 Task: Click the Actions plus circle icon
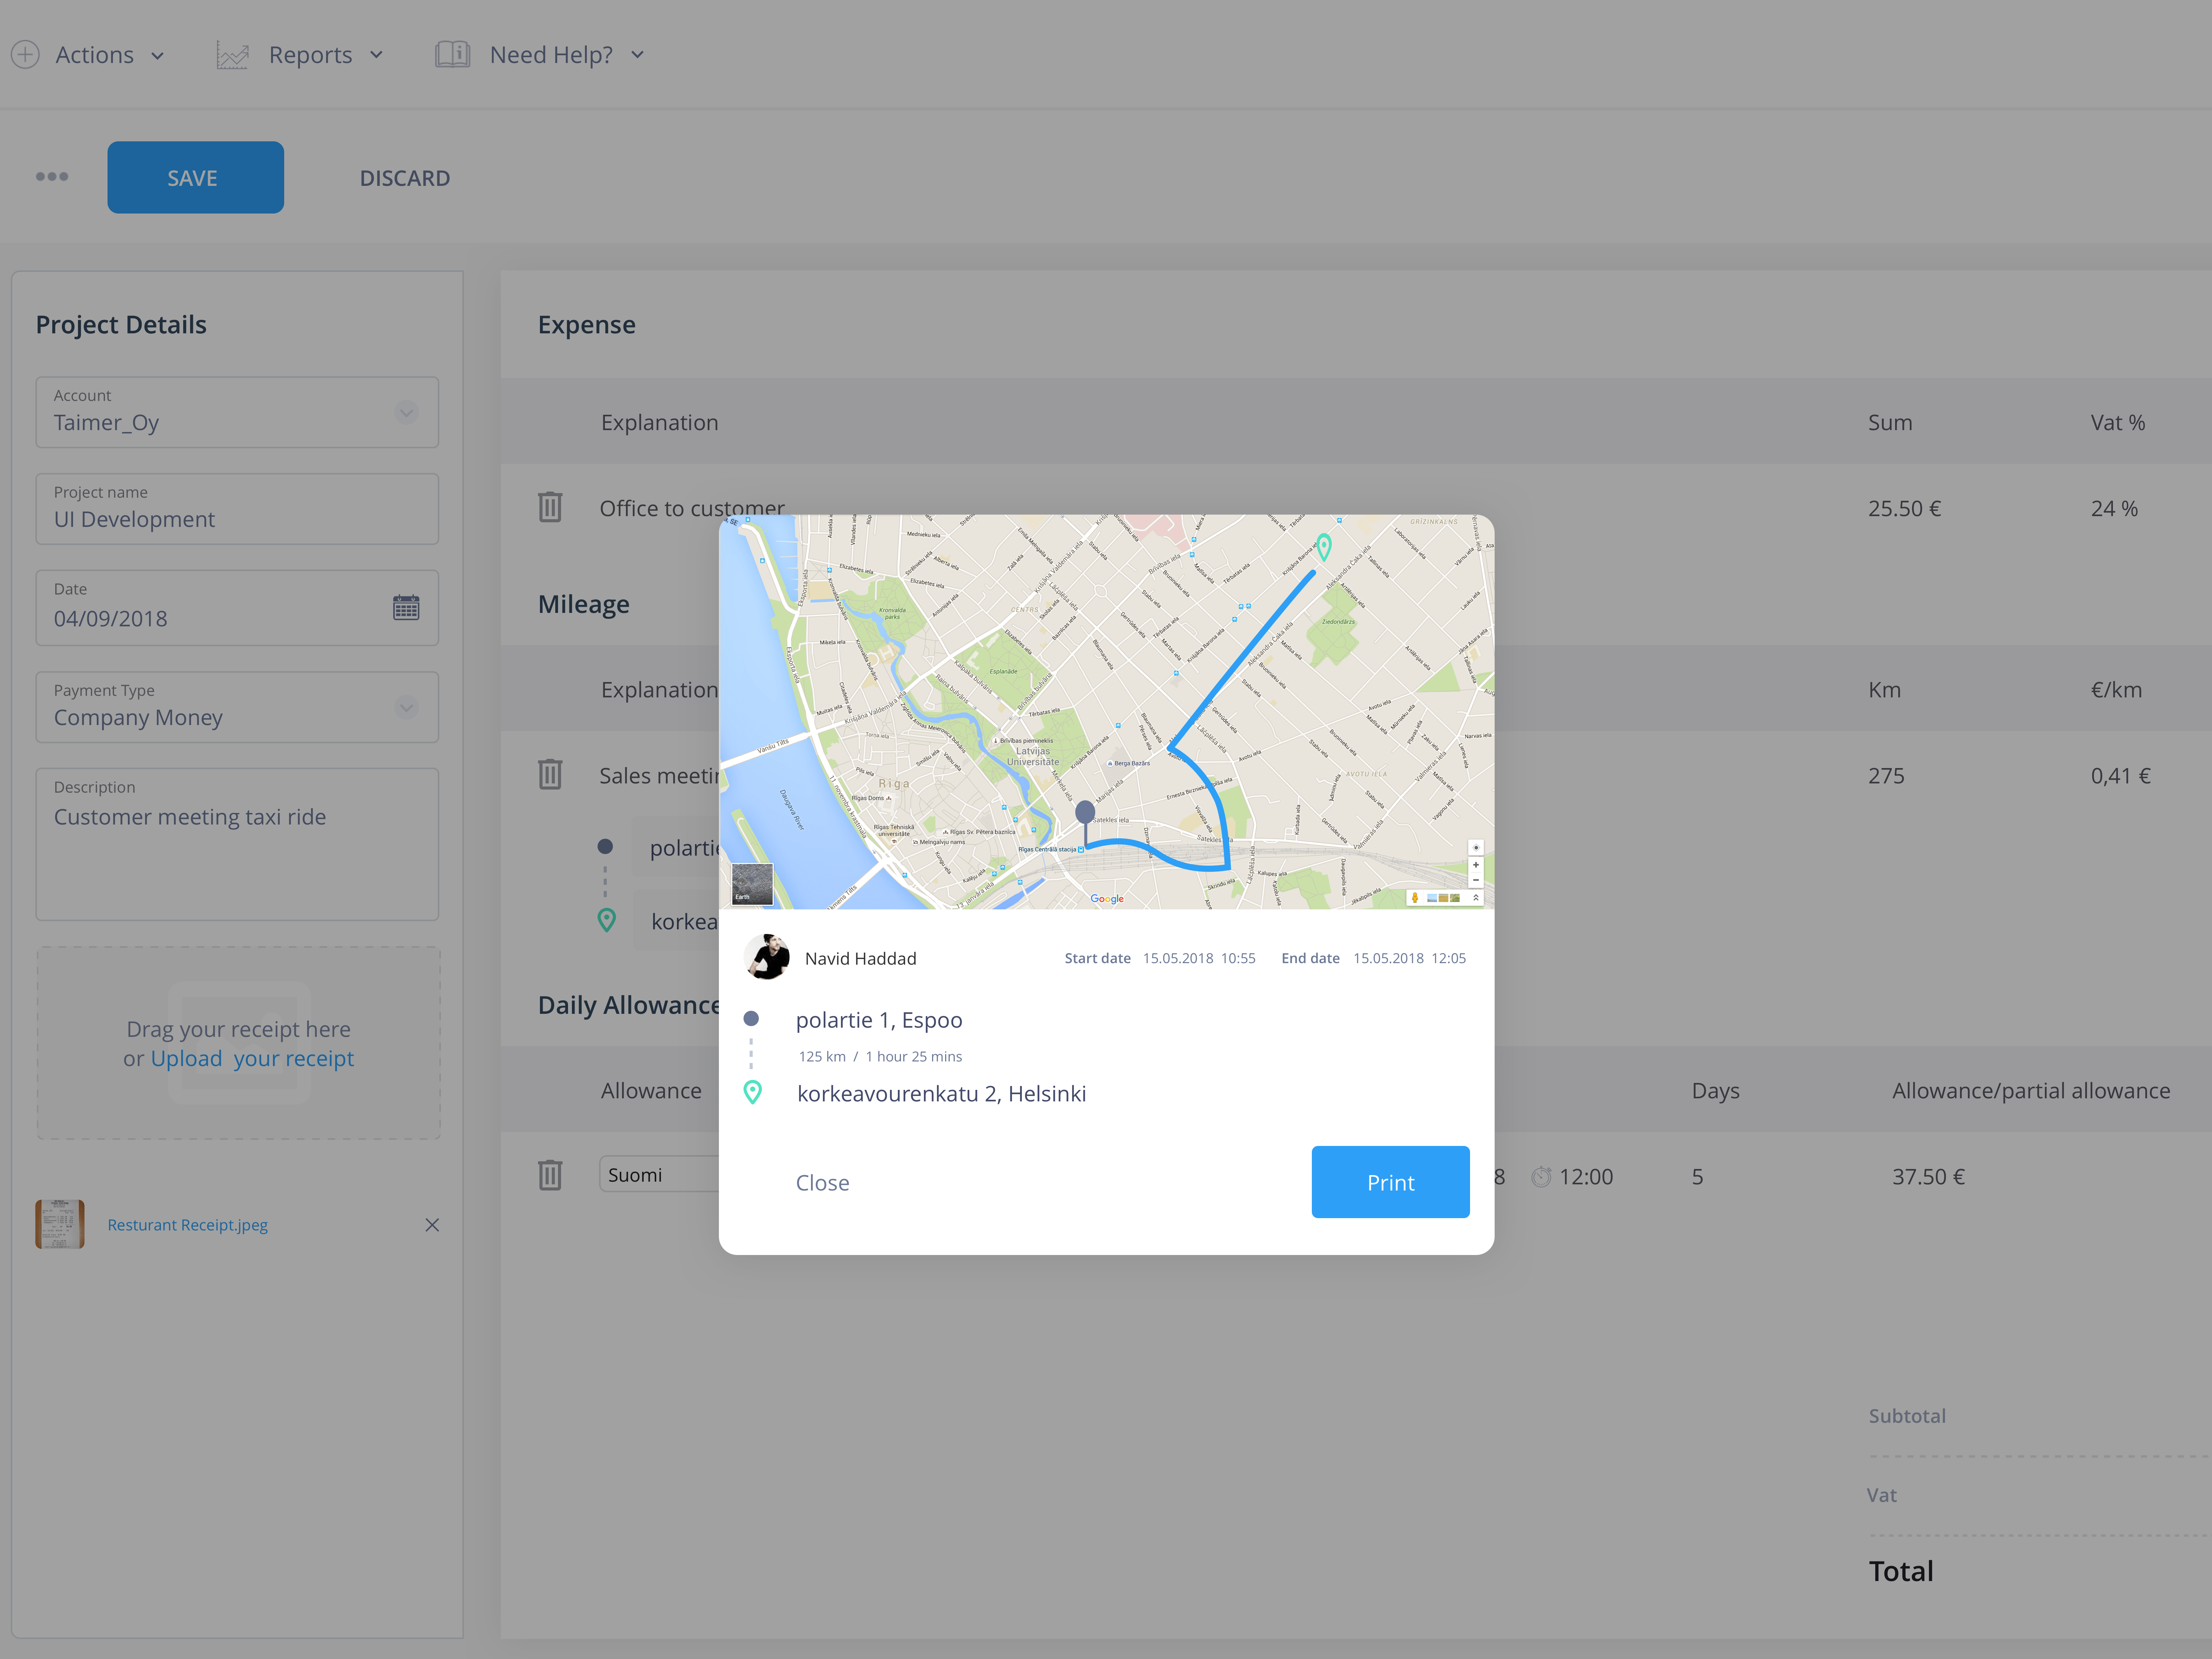(x=25, y=54)
